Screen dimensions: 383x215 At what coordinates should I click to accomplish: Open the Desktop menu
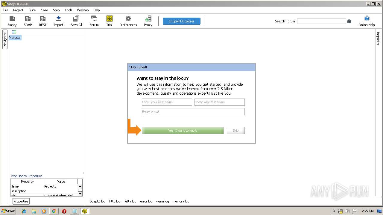point(83,10)
